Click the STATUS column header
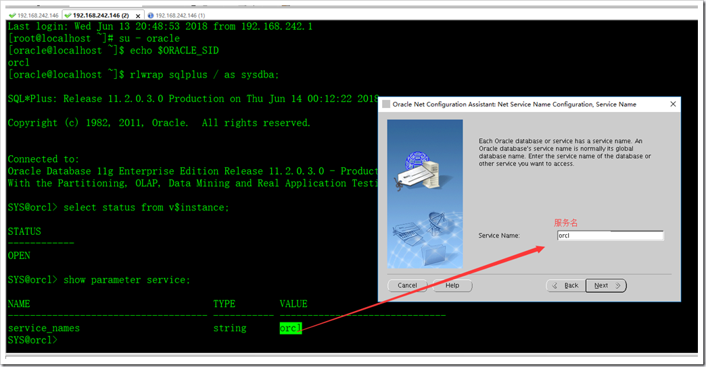The image size is (706, 367). tap(24, 231)
